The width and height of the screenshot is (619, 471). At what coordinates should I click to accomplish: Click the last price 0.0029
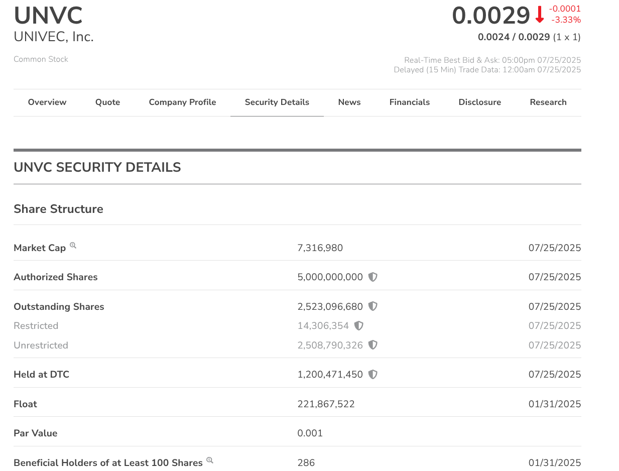tap(491, 16)
